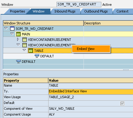Click the second view container icon below VIEWCONTAINERUIELEMENT
The height and width of the screenshot is (118, 133).
tap(25, 45)
